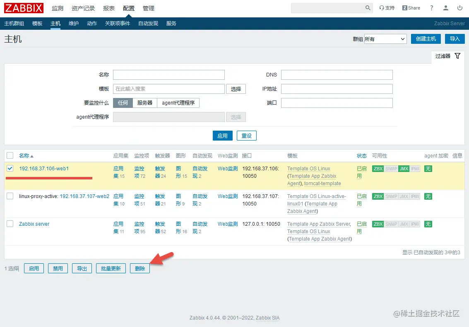The height and width of the screenshot is (327, 469).
Task: Go to 维护 submenu
Action: pos(74,23)
